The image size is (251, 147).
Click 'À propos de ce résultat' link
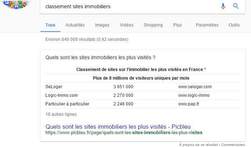tap(198, 145)
